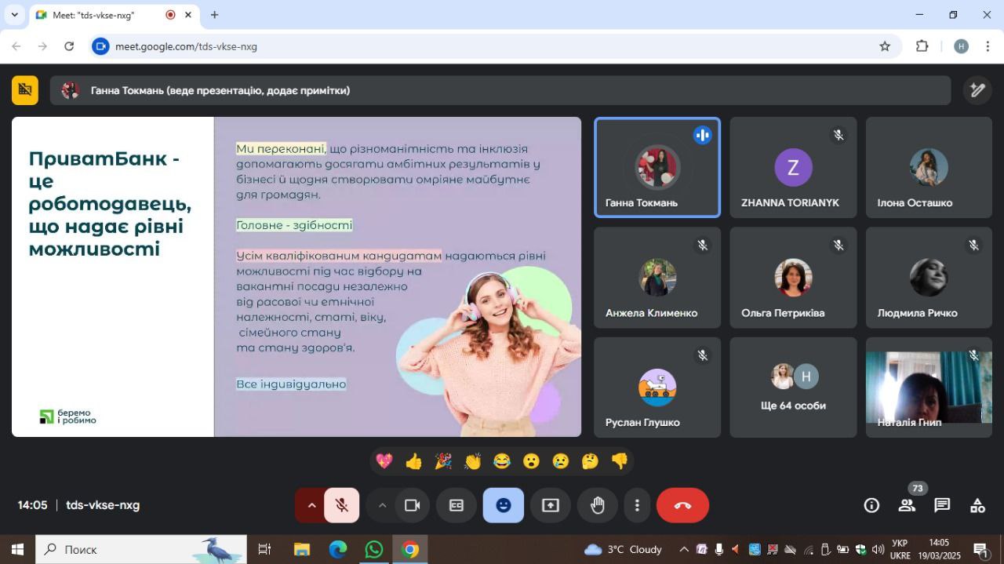
Task: Open the Windows notification center
Action: click(x=980, y=549)
